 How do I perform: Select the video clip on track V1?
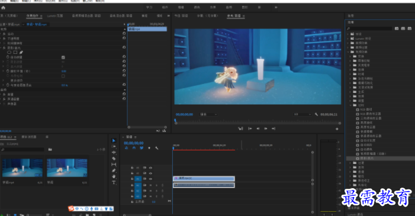click(204, 179)
